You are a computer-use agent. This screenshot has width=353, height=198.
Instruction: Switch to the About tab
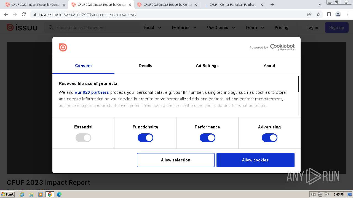269,66
